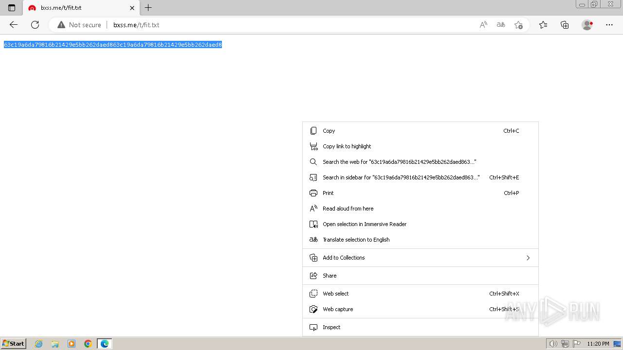Select Search the web for selection
Screen dimensions: 623x350
pos(421,162)
